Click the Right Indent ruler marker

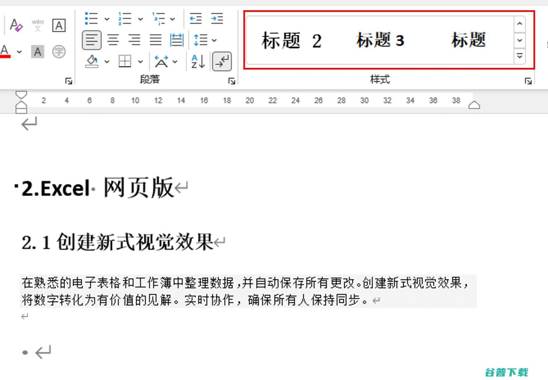click(x=474, y=105)
